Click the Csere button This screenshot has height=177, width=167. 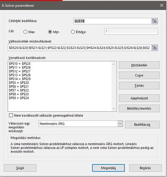click(139, 75)
